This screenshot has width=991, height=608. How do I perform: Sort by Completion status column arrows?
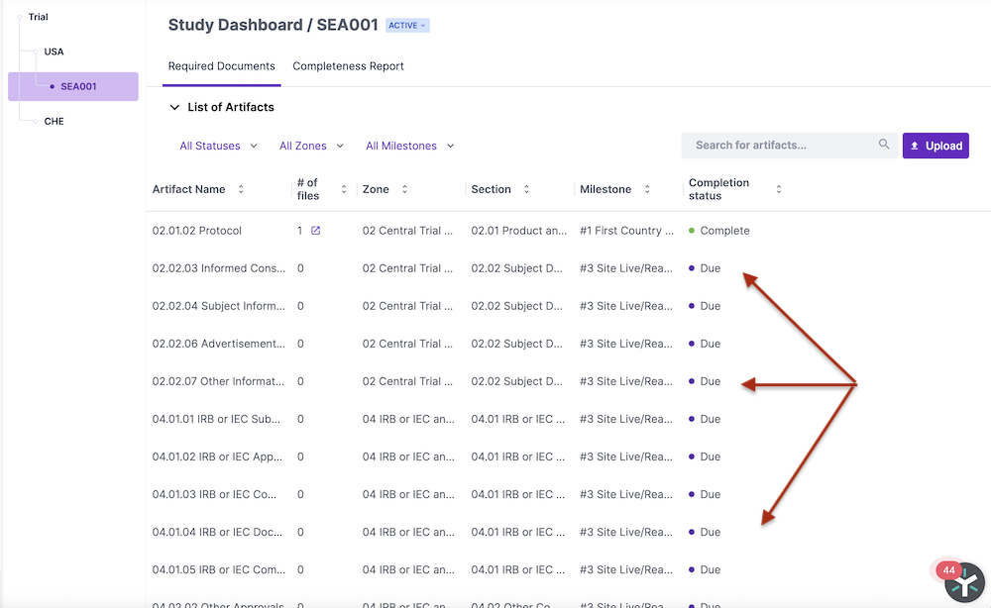tap(779, 189)
